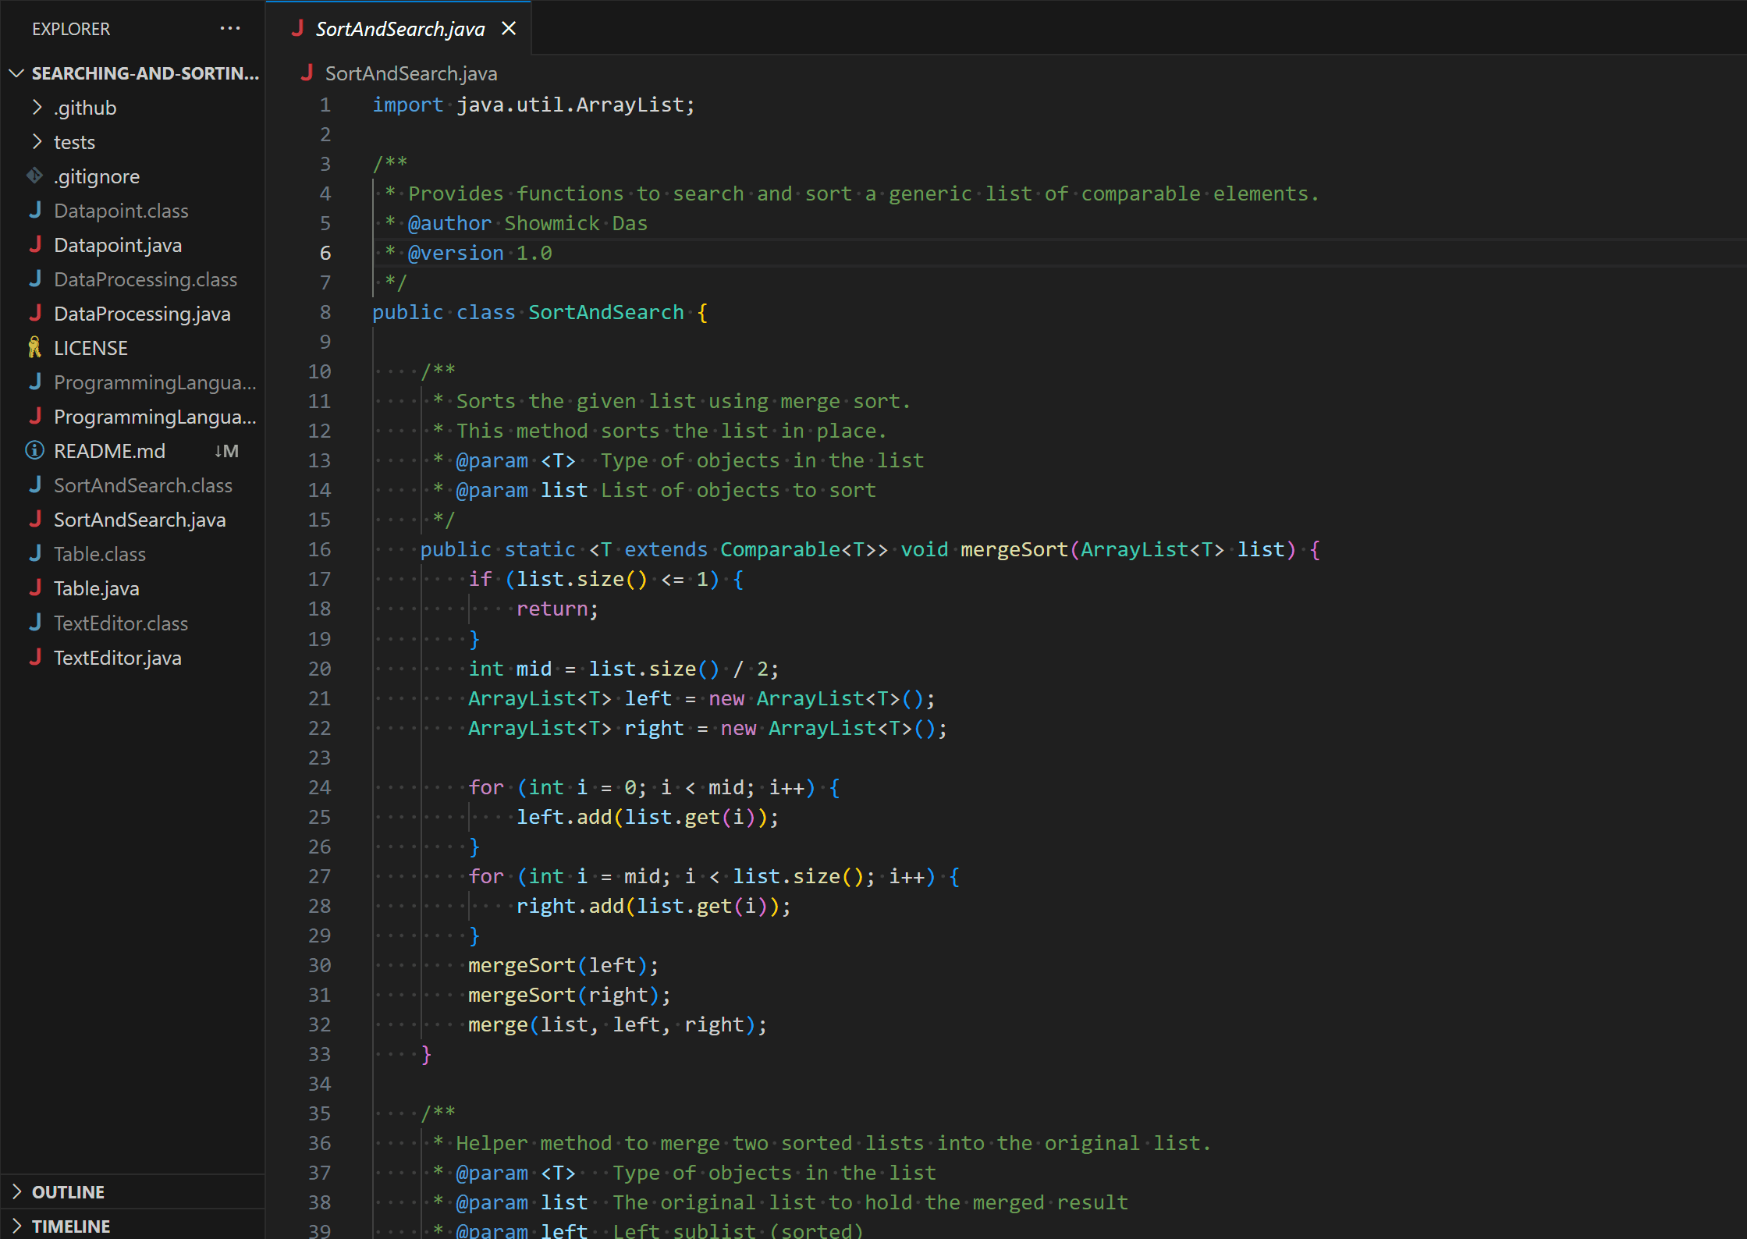The width and height of the screenshot is (1747, 1239).
Task: Select the SortAndSearch.java editor tab
Action: click(399, 29)
